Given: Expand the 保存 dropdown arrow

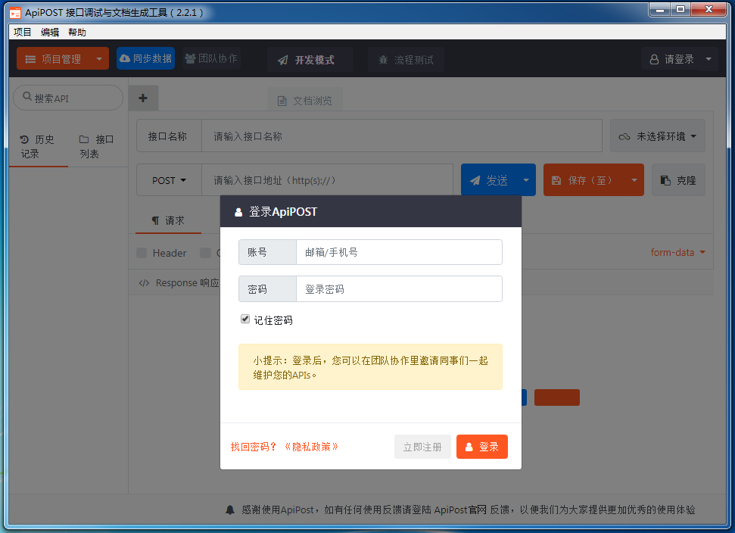Looking at the screenshot, I should [x=634, y=180].
